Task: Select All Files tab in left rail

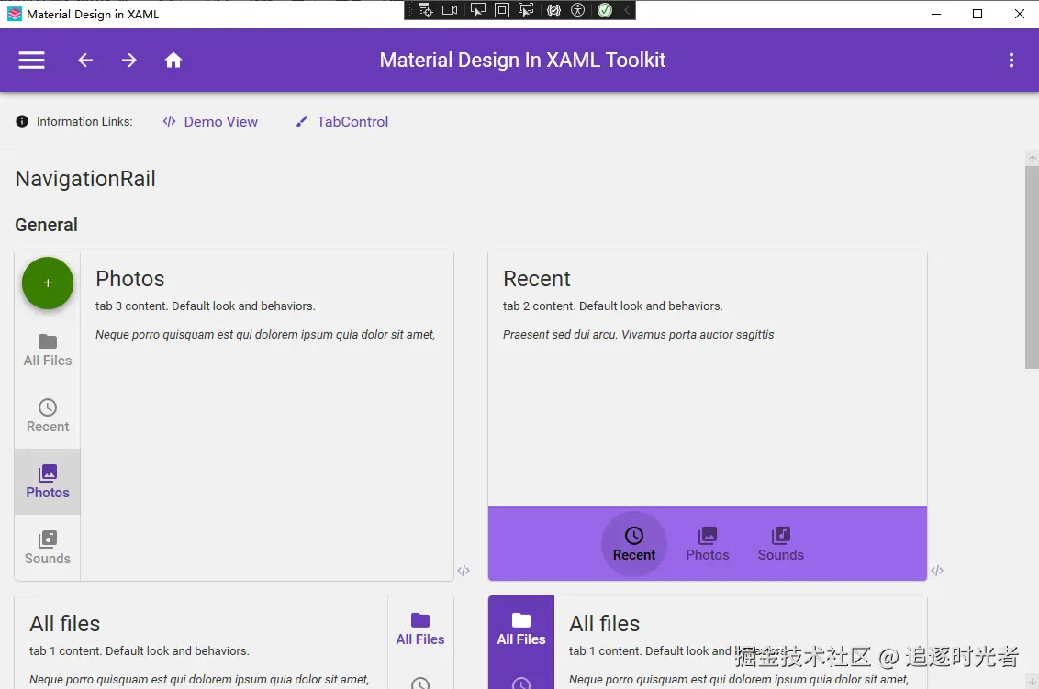Action: click(x=48, y=350)
